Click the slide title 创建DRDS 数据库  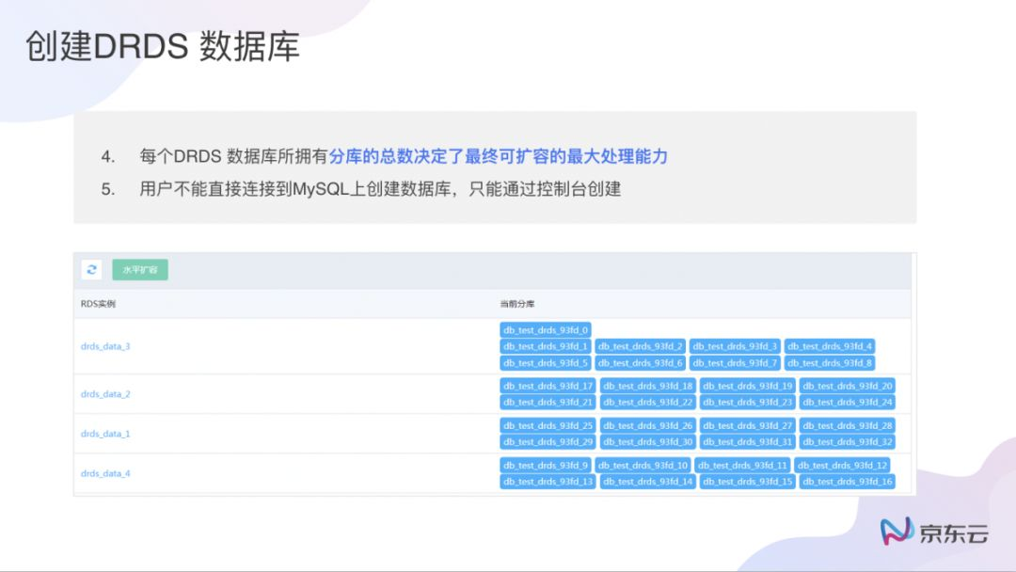(x=162, y=47)
